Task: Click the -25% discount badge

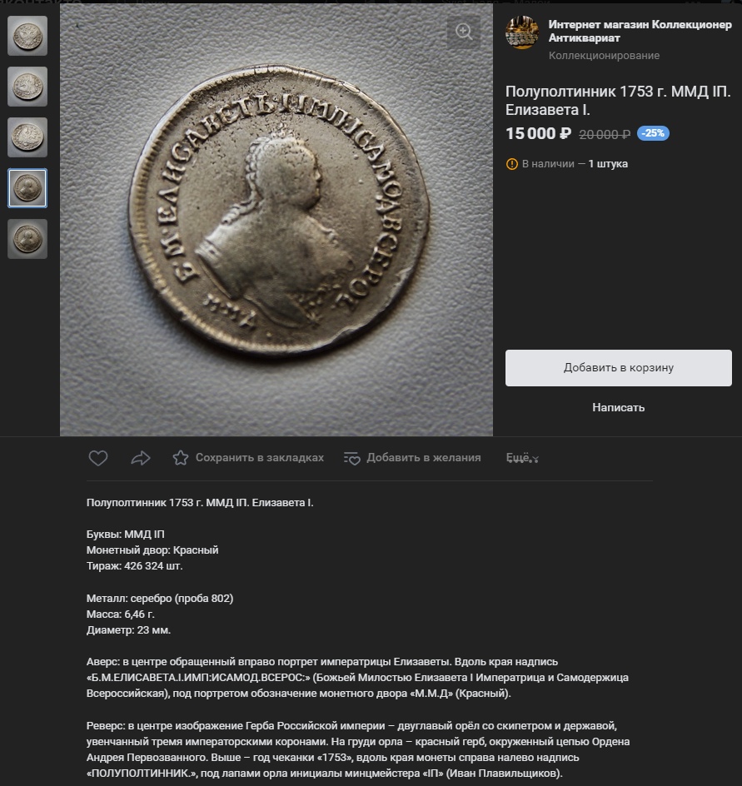Action: (653, 133)
